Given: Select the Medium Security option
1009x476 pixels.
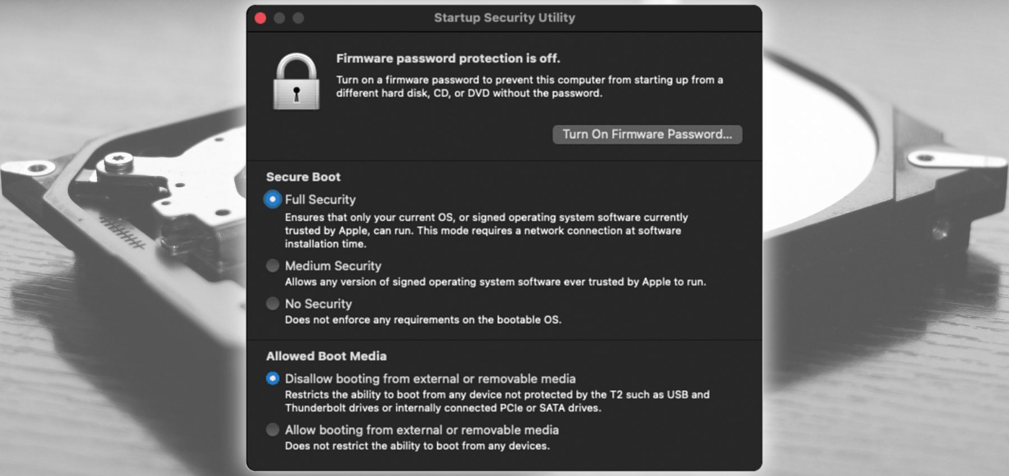Looking at the screenshot, I should click(x=271, y=265).
